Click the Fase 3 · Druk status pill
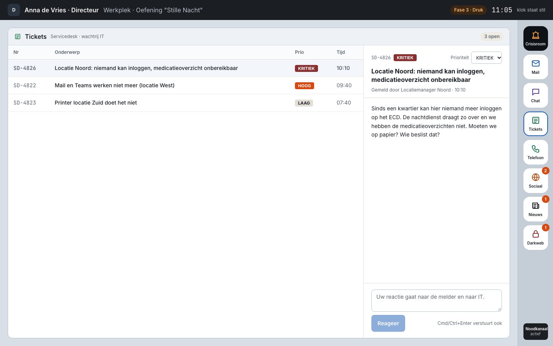The image size is (553, 346). 469,10
